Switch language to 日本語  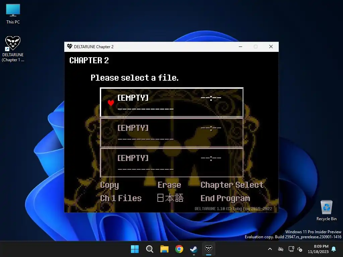[170, 198]
